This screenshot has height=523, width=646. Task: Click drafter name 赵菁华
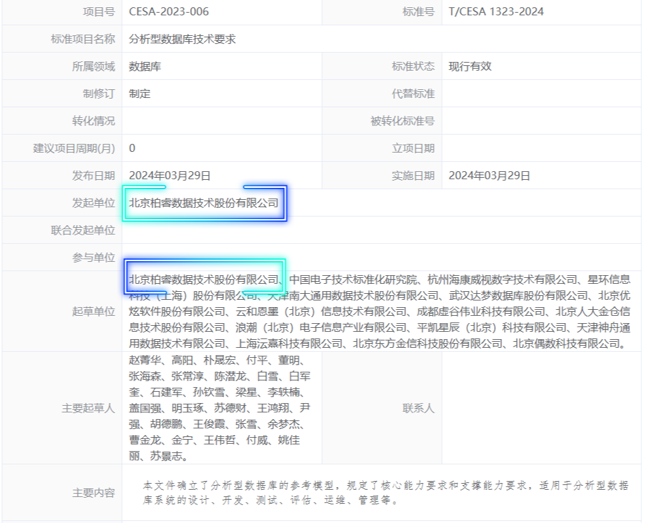tap(145, 360)
